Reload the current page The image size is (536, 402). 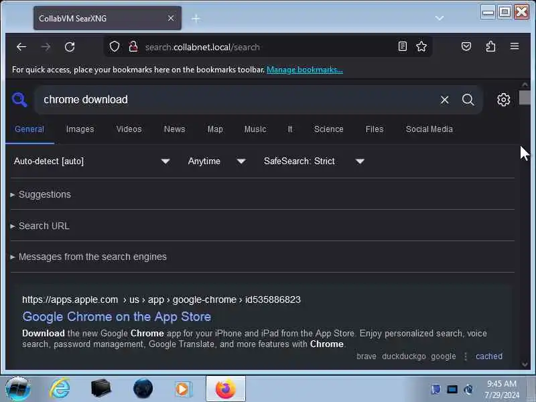click(x=70, y=47)
